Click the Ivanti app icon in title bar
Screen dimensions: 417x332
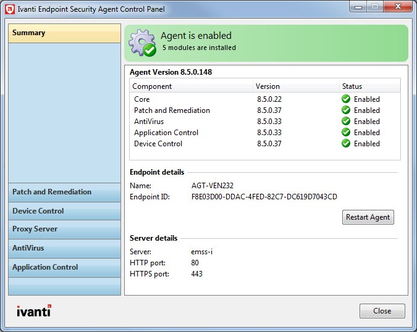11,9
